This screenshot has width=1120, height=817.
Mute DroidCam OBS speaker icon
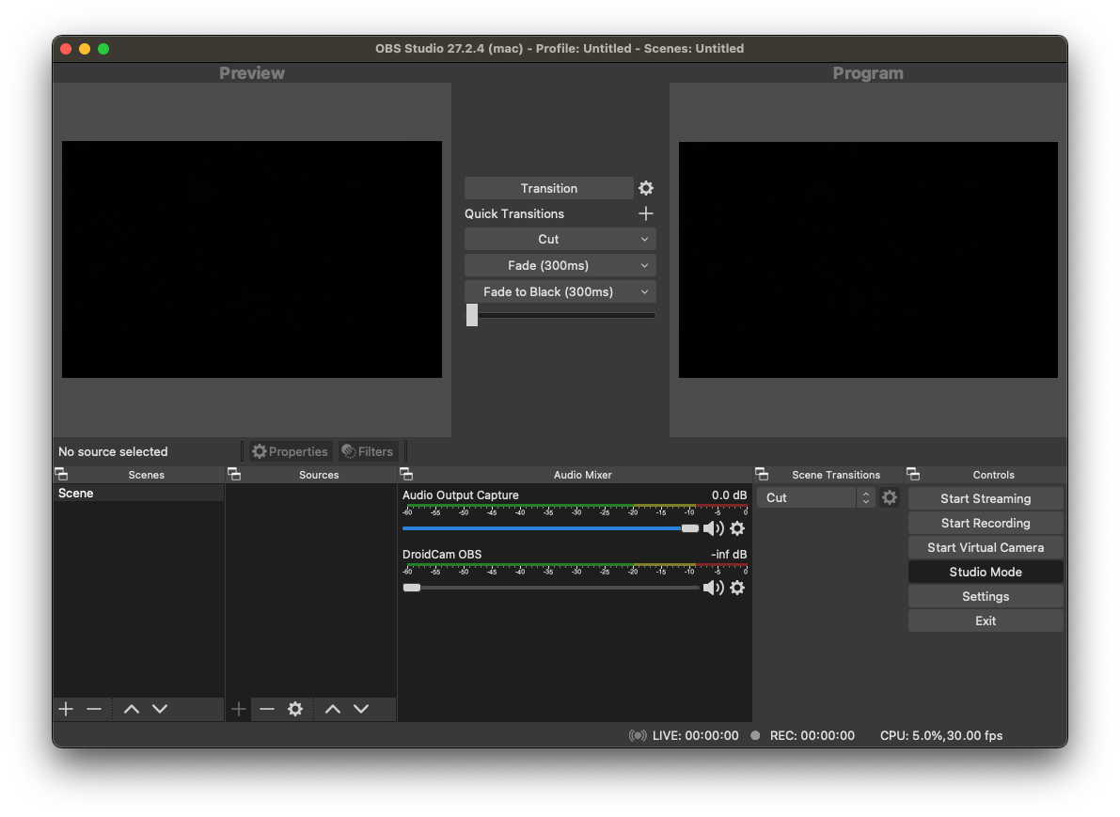coord(714,588)
